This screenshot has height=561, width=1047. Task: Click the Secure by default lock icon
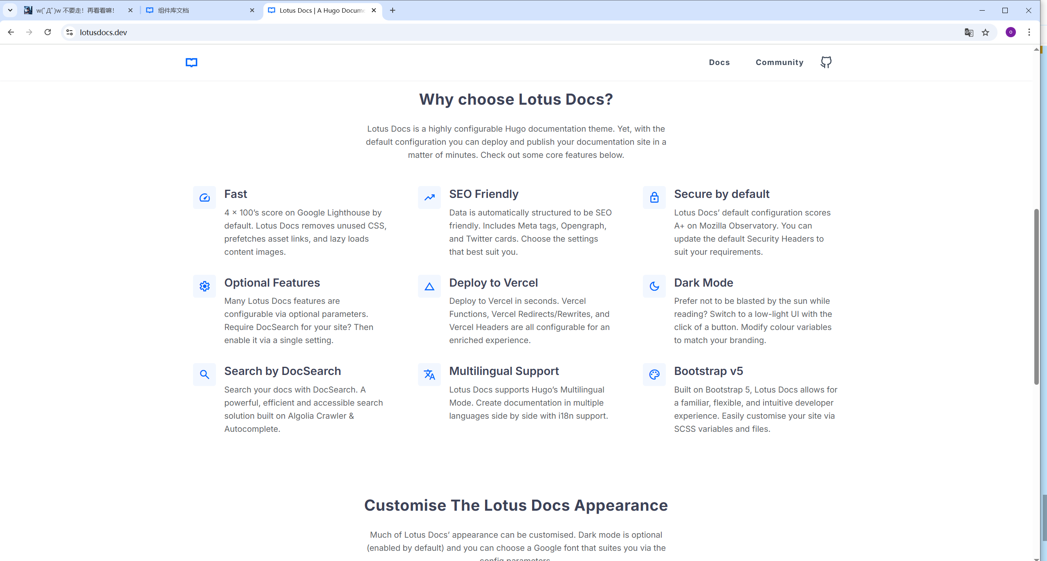coord(654,198)
